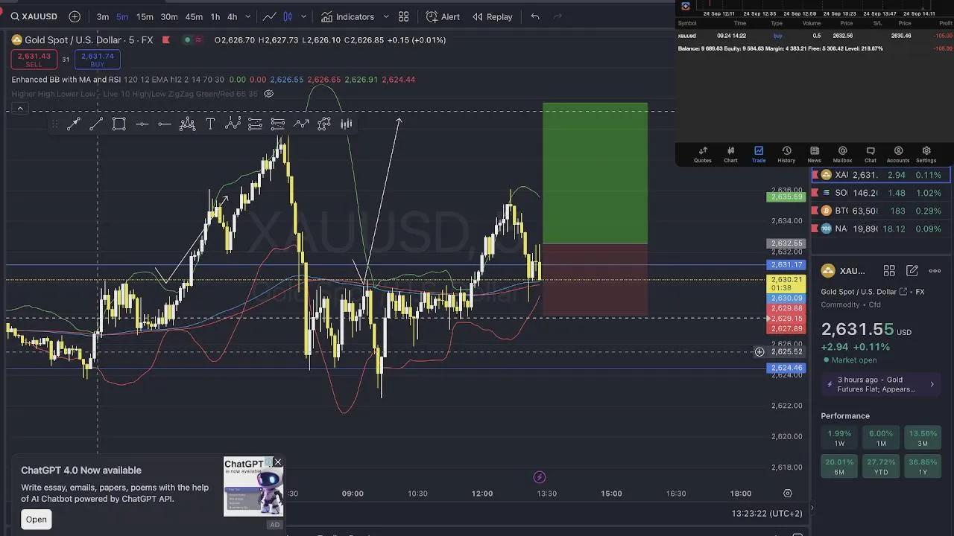Open Settings gear in the trading panel
954x536 pixels.
(x=926, y=154)
